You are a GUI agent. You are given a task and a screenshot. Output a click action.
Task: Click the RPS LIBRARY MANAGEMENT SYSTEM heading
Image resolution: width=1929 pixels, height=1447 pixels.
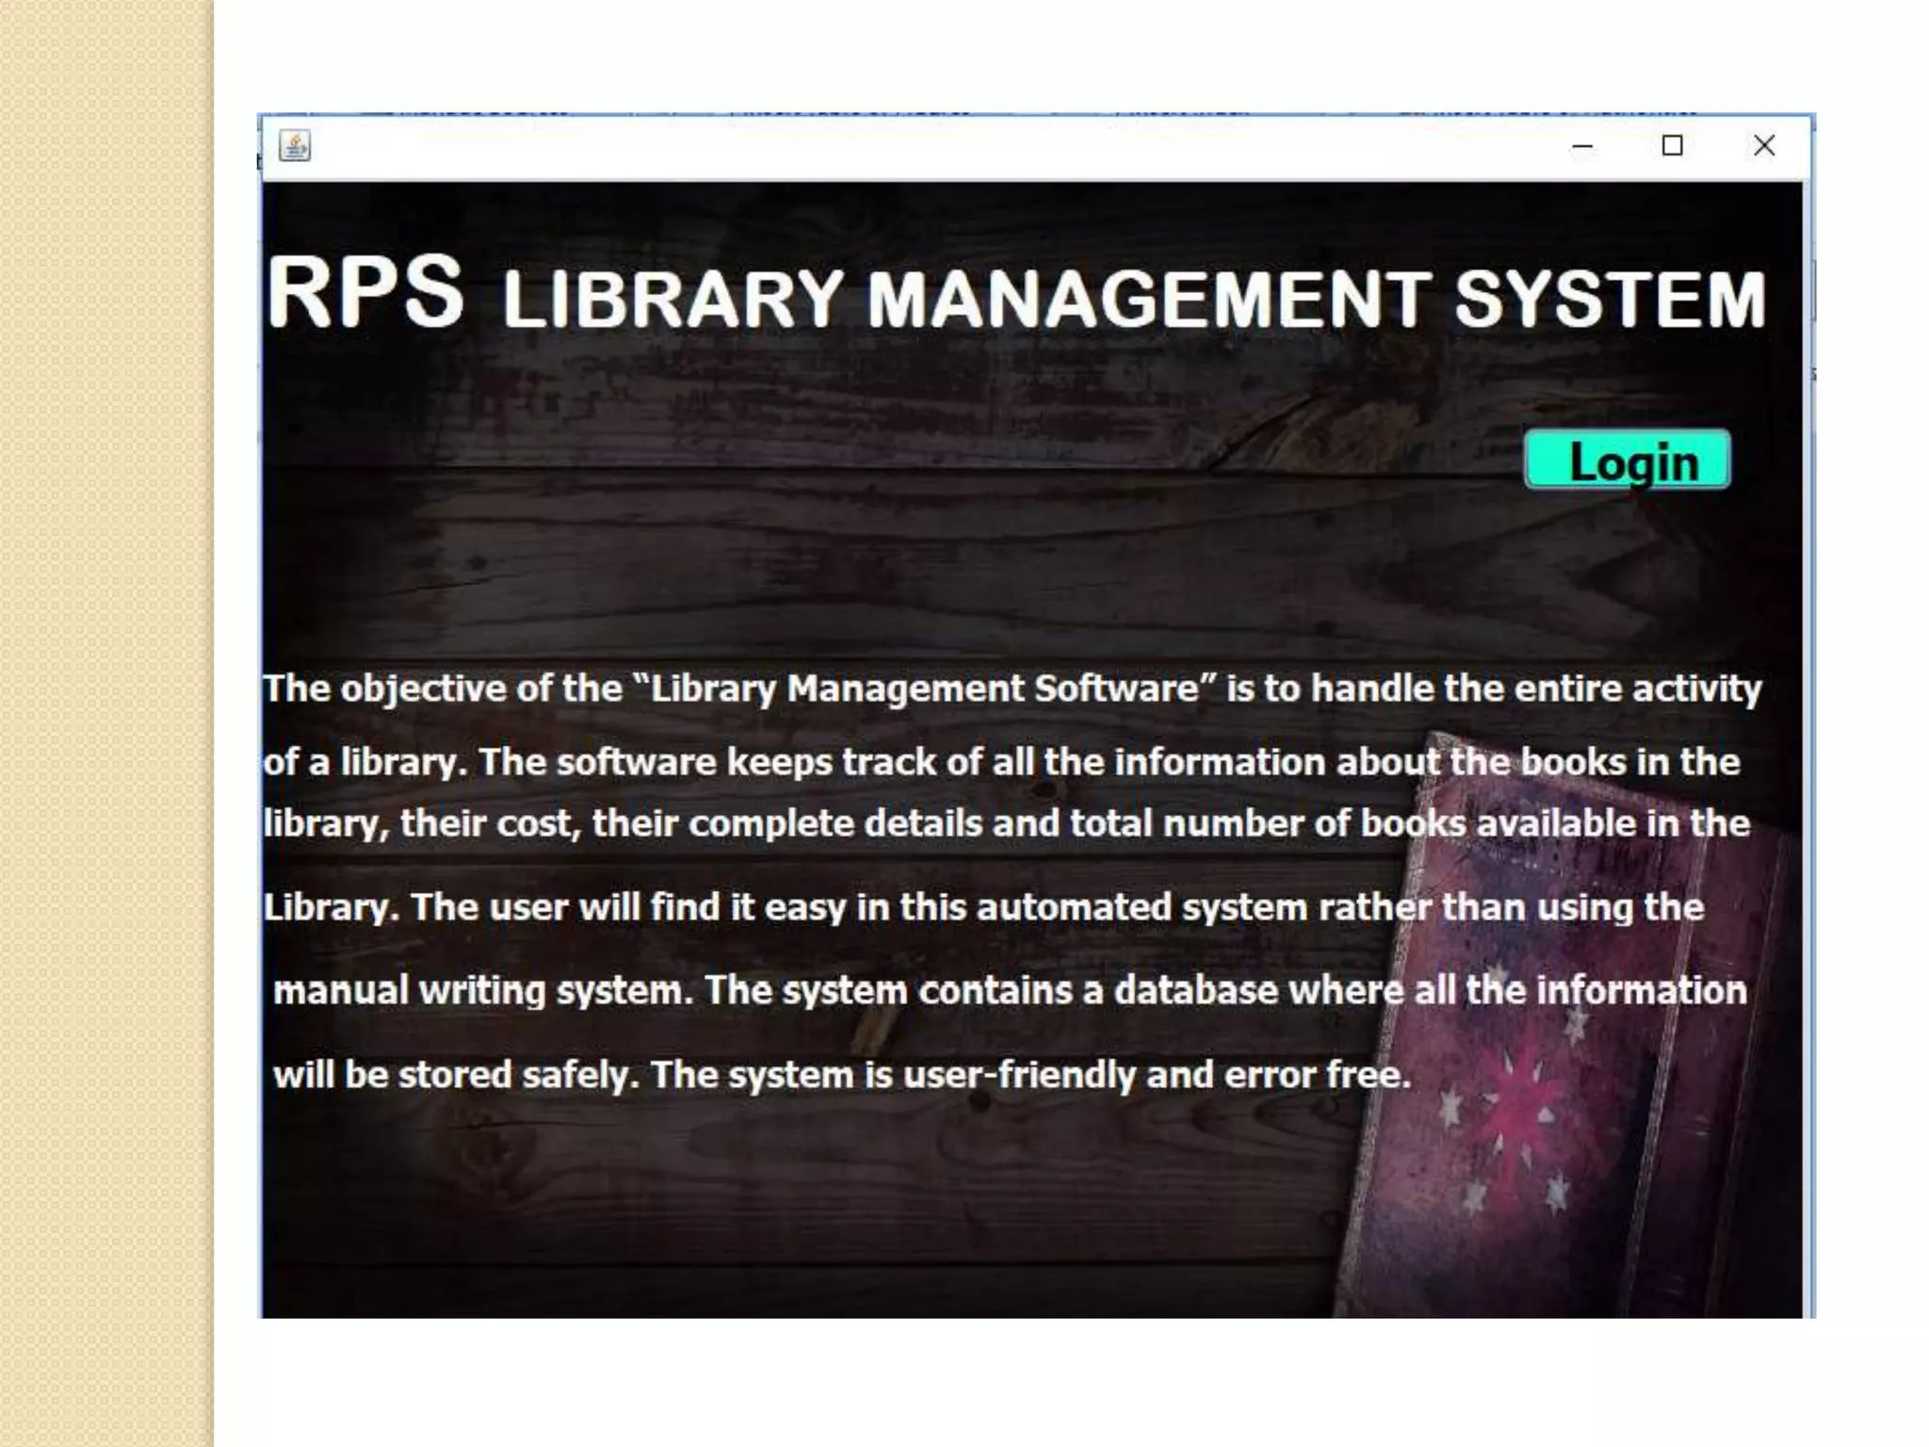click(1016, 294)
